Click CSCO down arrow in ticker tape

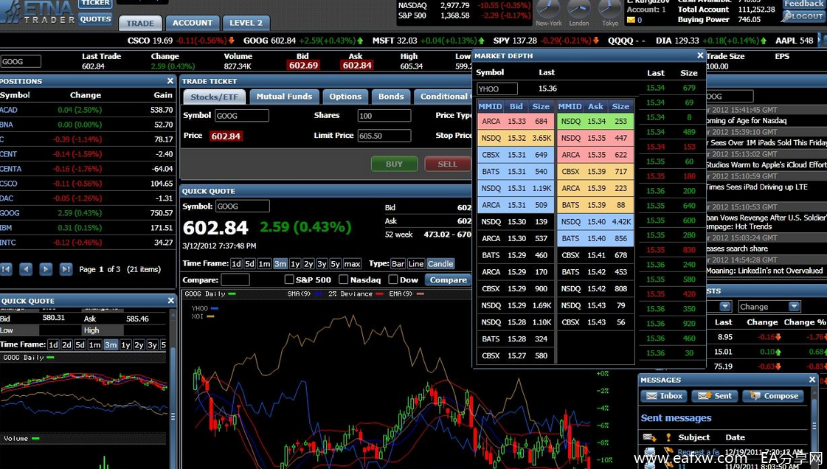coord(231,41)
